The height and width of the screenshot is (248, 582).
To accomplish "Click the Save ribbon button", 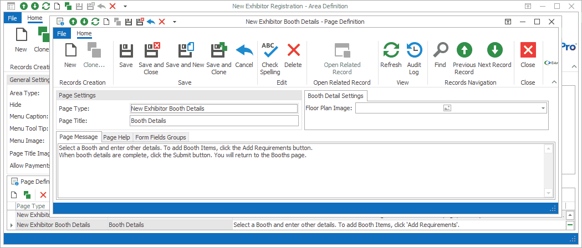I will [126, 55].
